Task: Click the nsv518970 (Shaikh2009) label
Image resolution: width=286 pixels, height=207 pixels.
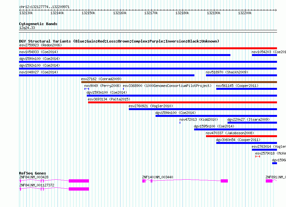Action: click(x=227, y=72)
